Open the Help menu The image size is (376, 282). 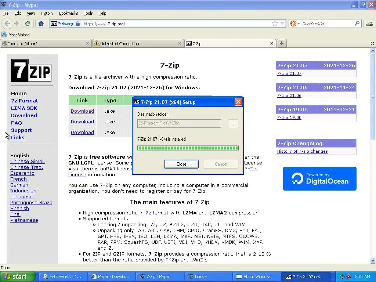point(102,13)
